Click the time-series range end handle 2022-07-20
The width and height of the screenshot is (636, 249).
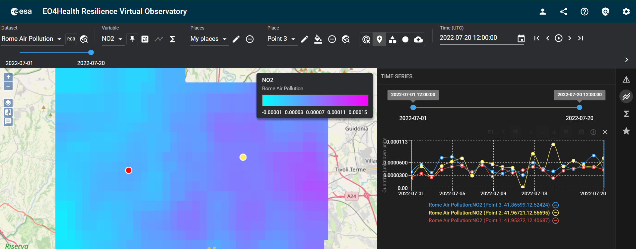580,107
